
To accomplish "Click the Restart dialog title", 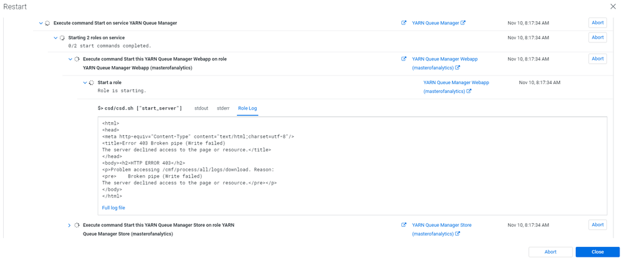I will (x=15, y=7).
